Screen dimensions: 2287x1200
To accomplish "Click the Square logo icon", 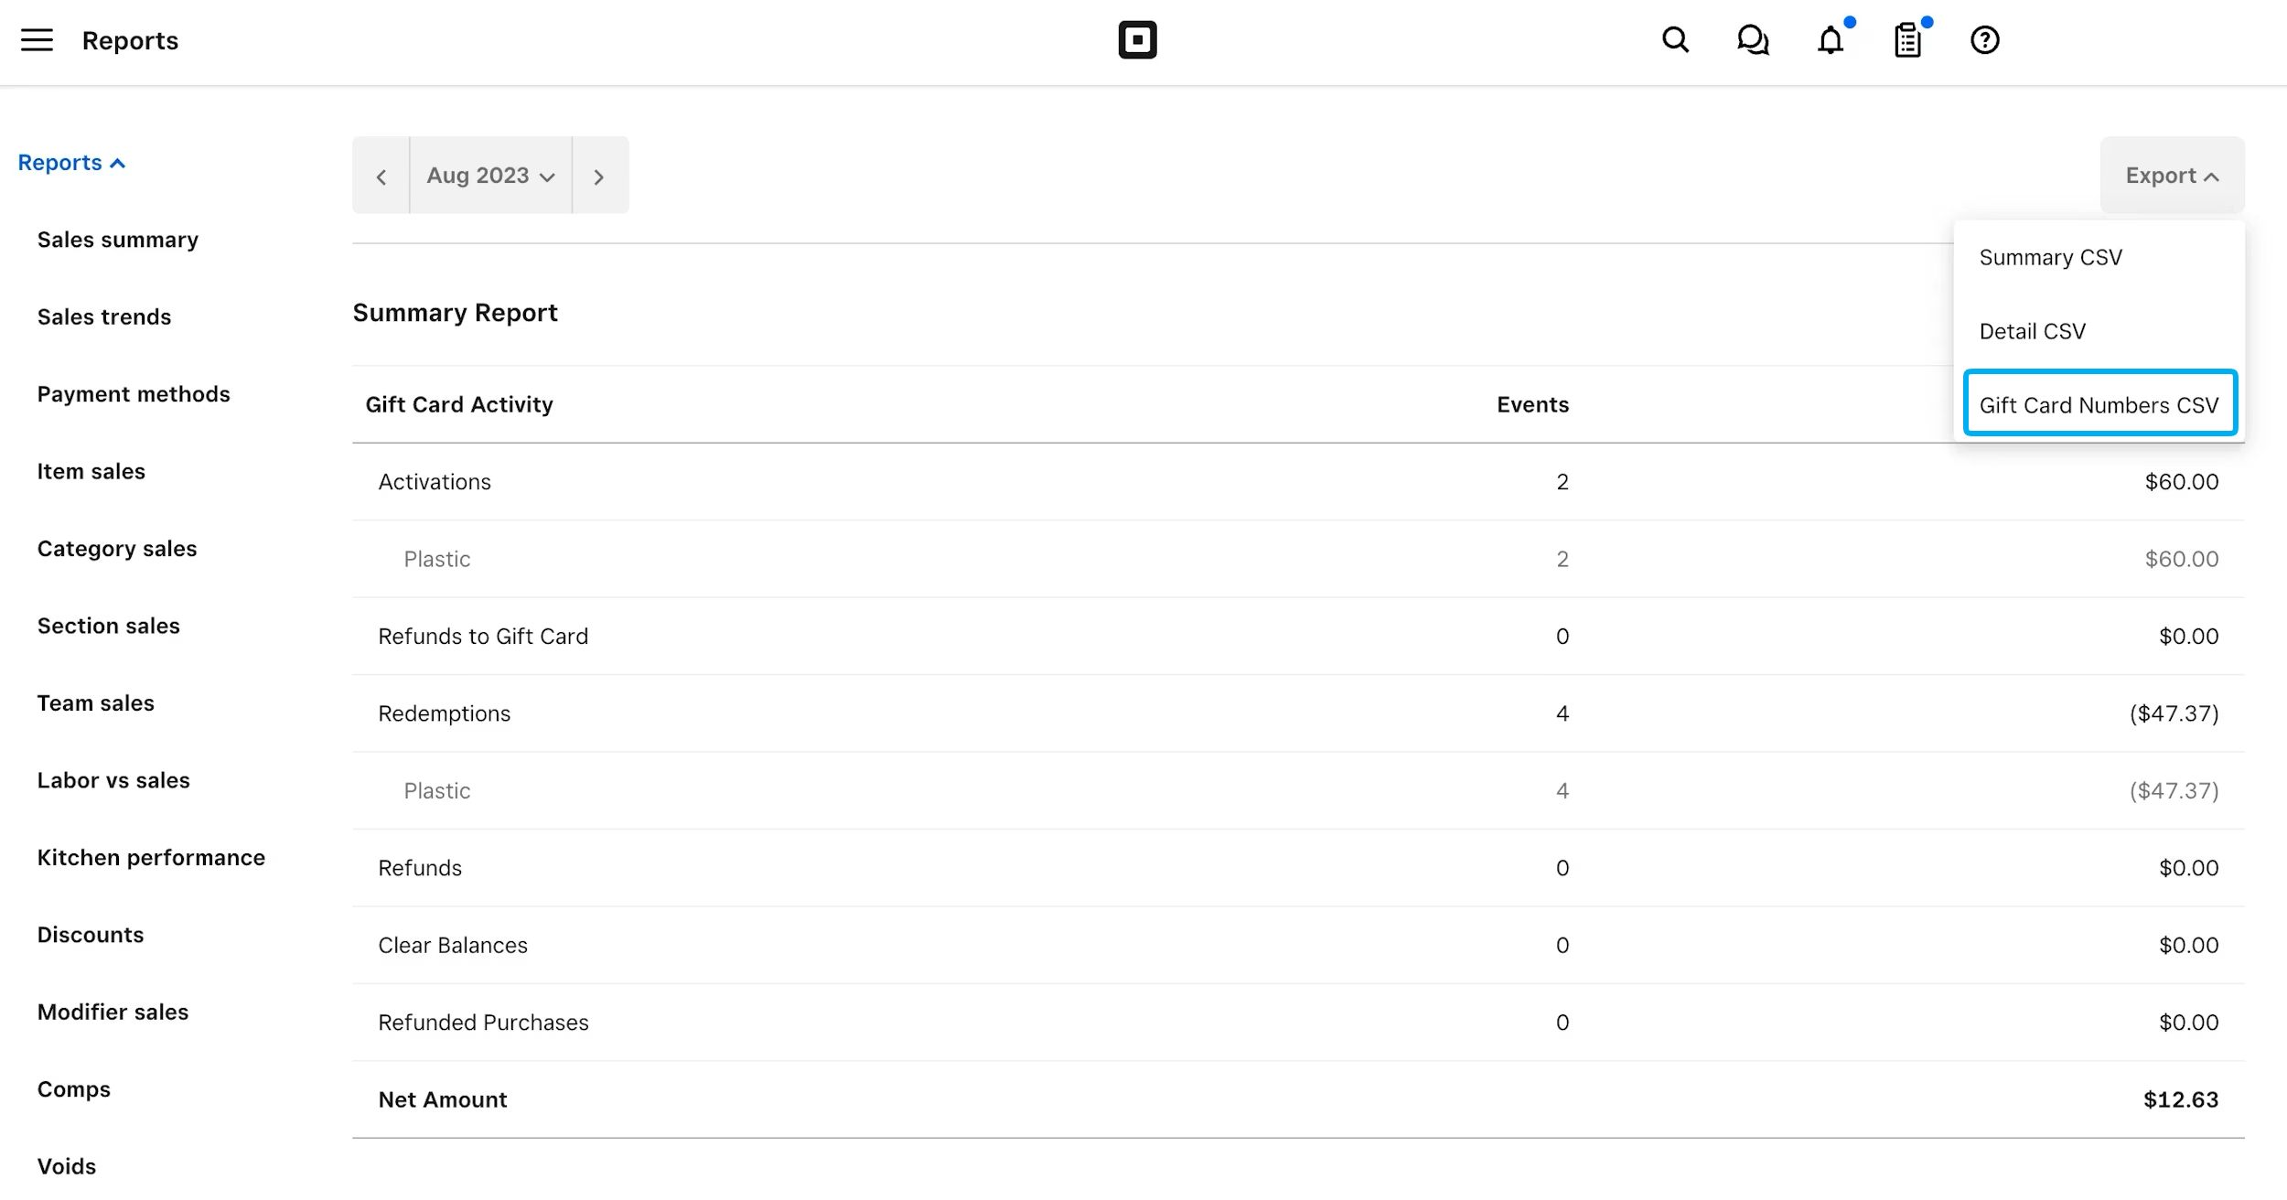I will click(x=1137, y=40).
